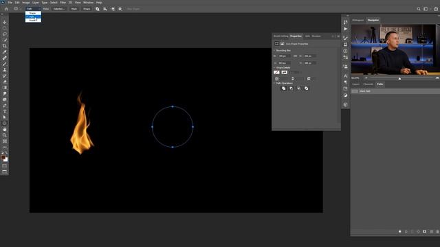The image size is (440, 247).
Task: Toggle Quick Mask mode in toolbox
Action: pyautogui.click(x=5, y=166)
